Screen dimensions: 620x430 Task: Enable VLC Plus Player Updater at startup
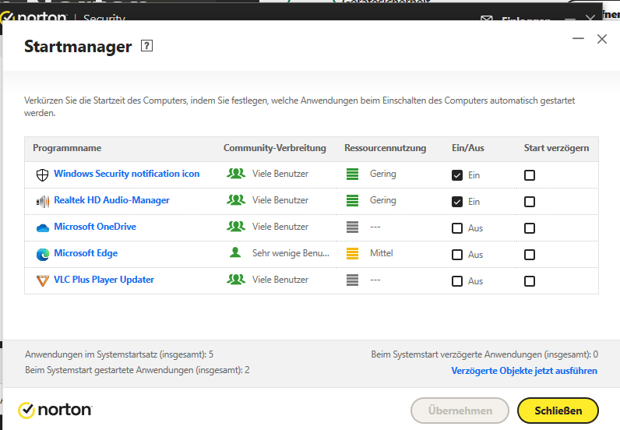point(457,281)
